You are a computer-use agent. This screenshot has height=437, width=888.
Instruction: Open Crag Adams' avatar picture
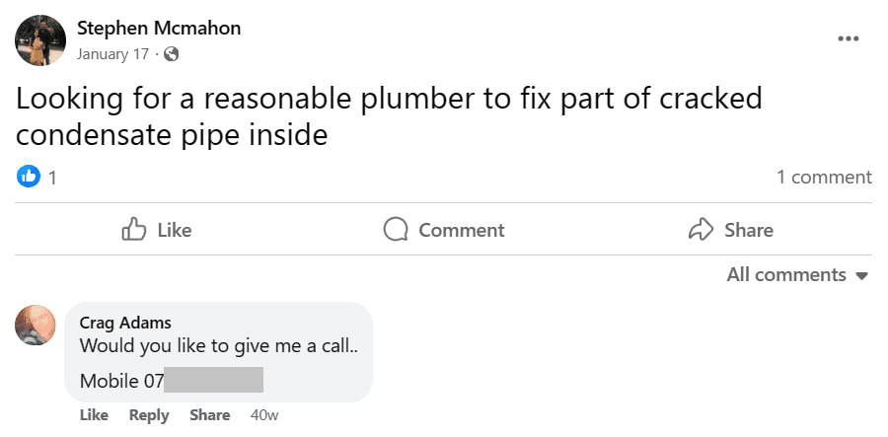click(36, 326)
